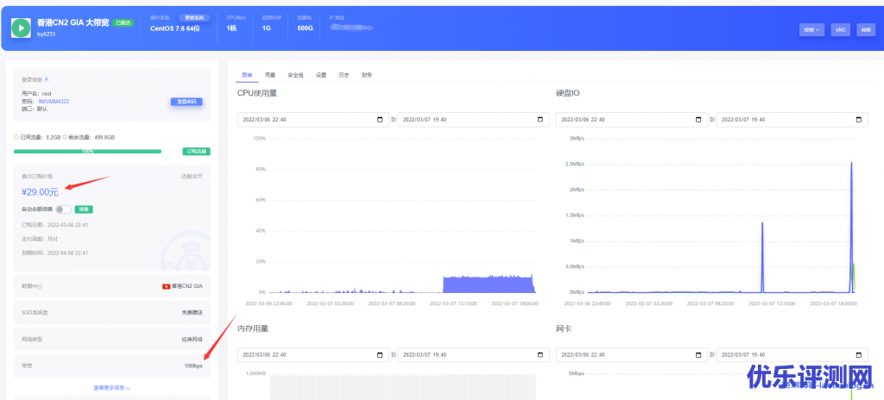Switch to the 安全组 tab

[295, 75]
